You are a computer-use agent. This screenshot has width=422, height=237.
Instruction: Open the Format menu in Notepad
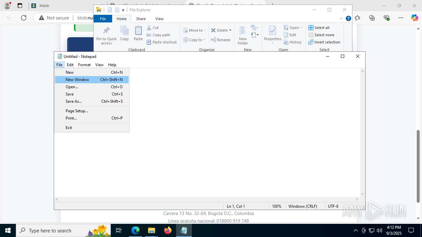(x=84, y=65)
